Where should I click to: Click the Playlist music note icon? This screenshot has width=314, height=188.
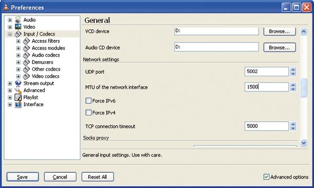click(18, 98)
